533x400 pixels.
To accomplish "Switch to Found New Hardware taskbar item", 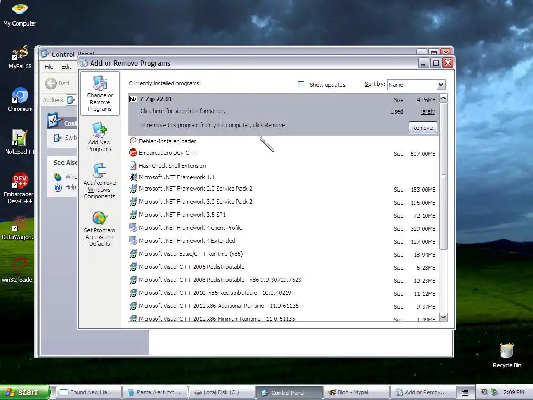I will click(87, 392).
